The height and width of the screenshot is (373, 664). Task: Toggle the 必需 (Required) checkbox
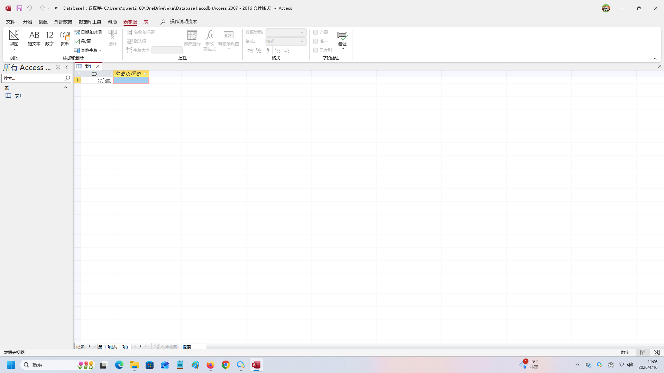315,32
